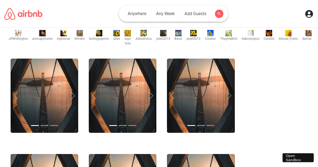Click the Open Sandbox button
The height and width of the screenshot is (167, 318).
tap(298, 158)
